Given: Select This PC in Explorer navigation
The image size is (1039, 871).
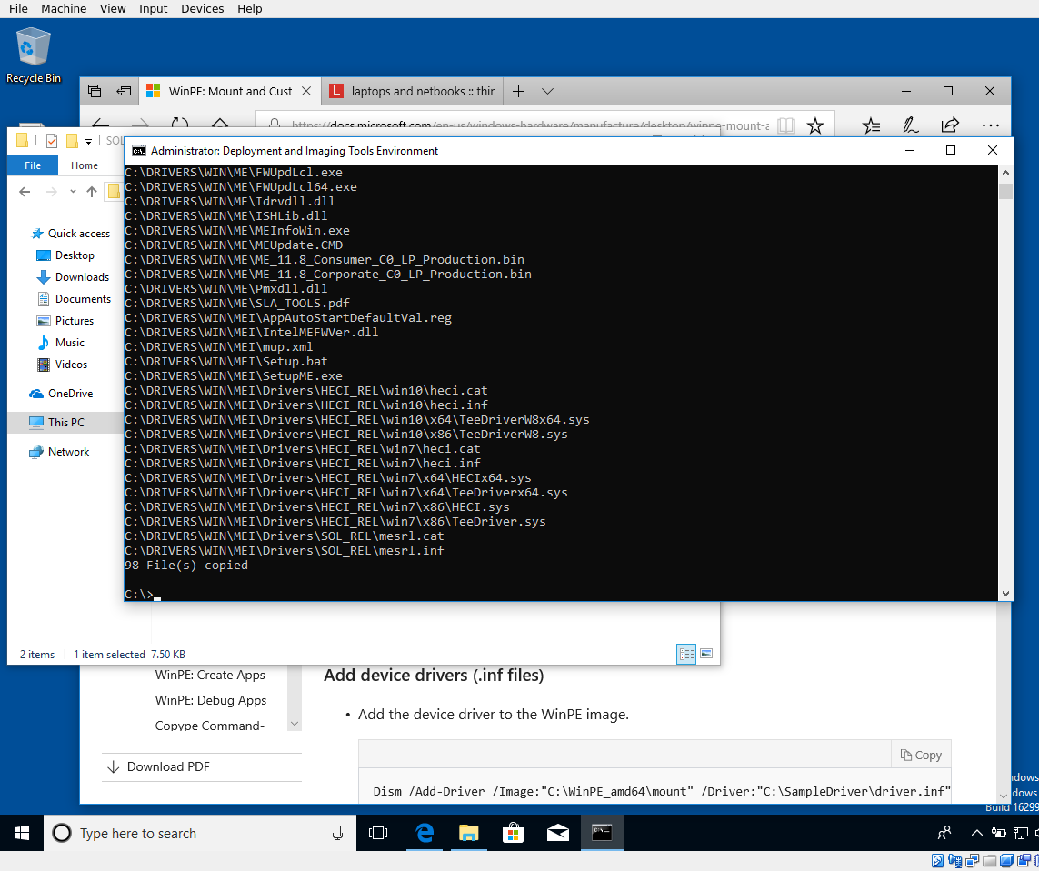Looking at the screenshot, I should (x=65, y=423).
